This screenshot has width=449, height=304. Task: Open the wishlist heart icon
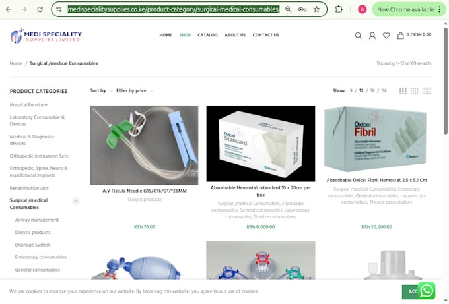[x=386, y=36]
